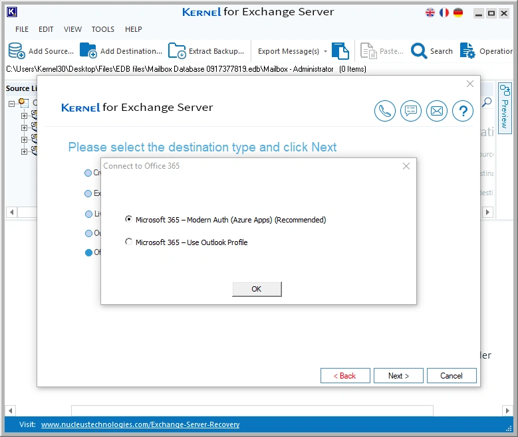
Task: Open the EDIT menu
Action: point(46,29)
